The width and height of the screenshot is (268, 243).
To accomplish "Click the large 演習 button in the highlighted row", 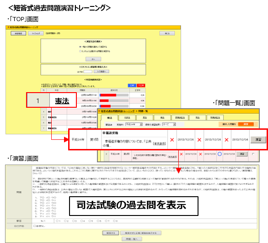I will coord(258,140).
